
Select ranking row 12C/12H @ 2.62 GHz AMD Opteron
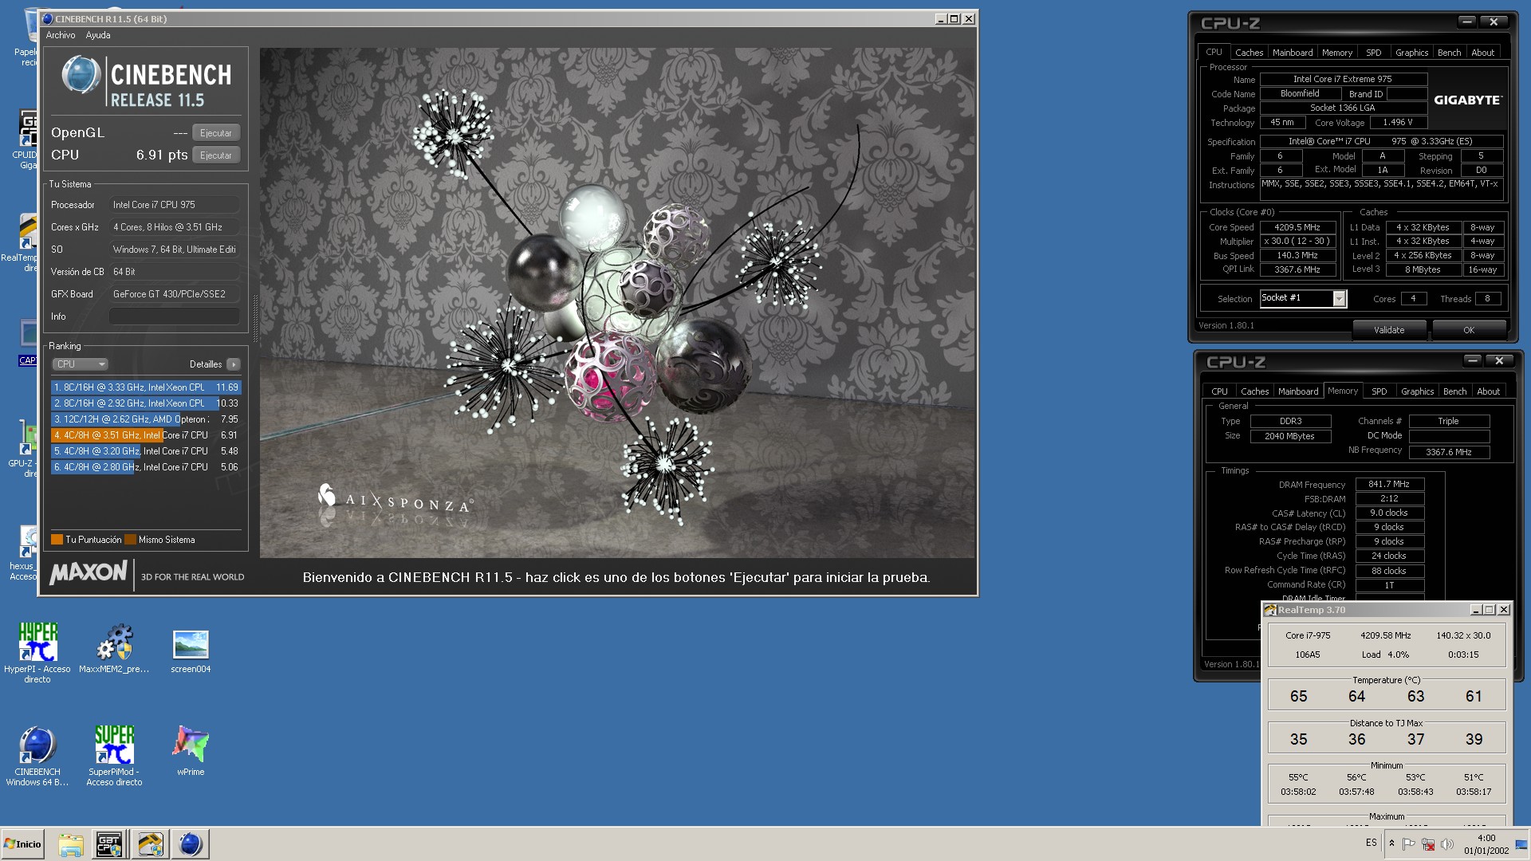(x=146, y=419)
